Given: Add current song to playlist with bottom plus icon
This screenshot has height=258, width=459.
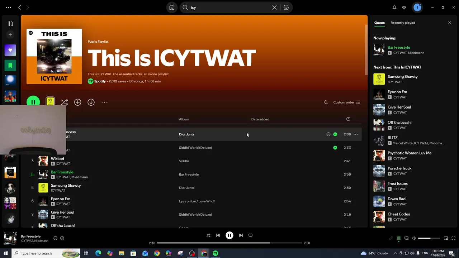Looking at the screenshot, I should click(x=62, y=238).
